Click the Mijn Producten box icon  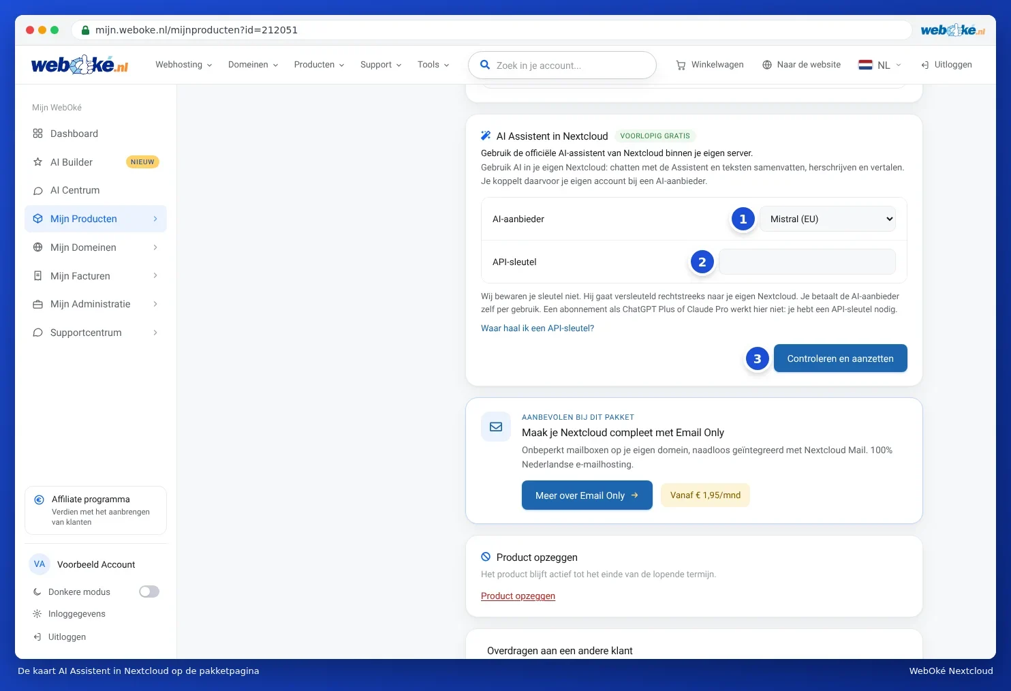point(38,219)
